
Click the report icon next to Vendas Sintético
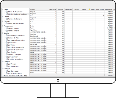coord(7,31)
